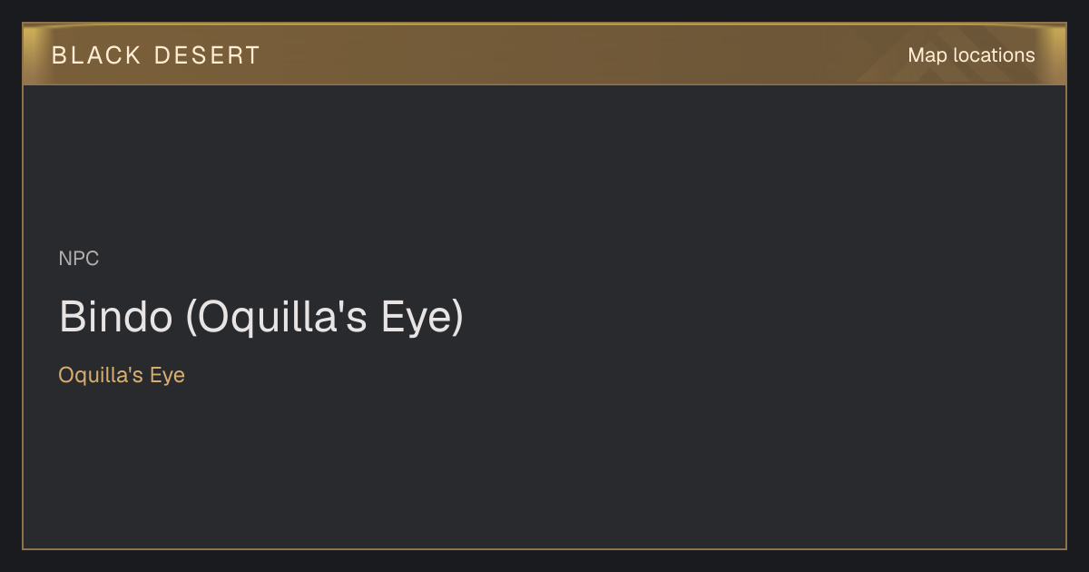1089x572 pixels.
Task: Click the gold shine at the header's right edge
Action: [1055, 54]
